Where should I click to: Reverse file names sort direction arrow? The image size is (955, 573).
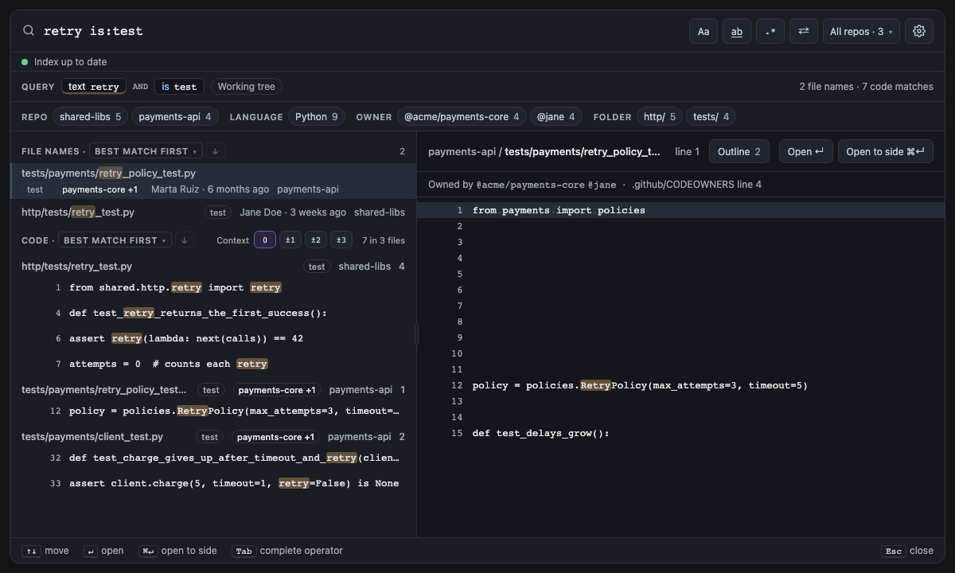[215, 151]
